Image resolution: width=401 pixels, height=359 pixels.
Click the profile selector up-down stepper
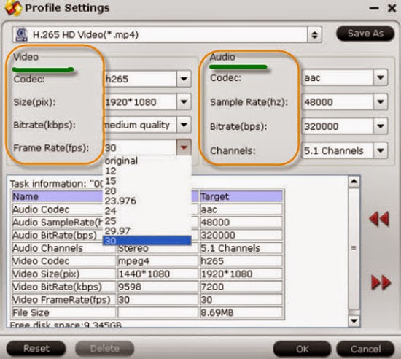tap(314, 34)
